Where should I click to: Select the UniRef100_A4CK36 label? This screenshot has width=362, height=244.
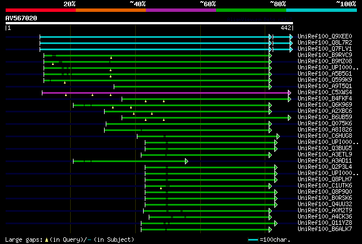click(325, 217)
